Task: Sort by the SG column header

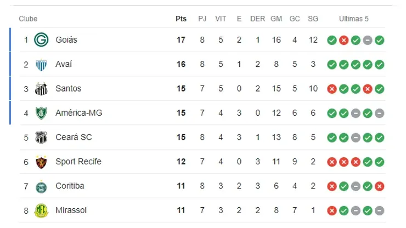Action: [313, 19]
